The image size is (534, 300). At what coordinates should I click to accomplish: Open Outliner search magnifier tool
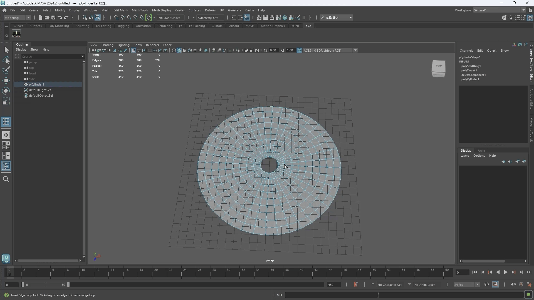[x=6, y=179]
